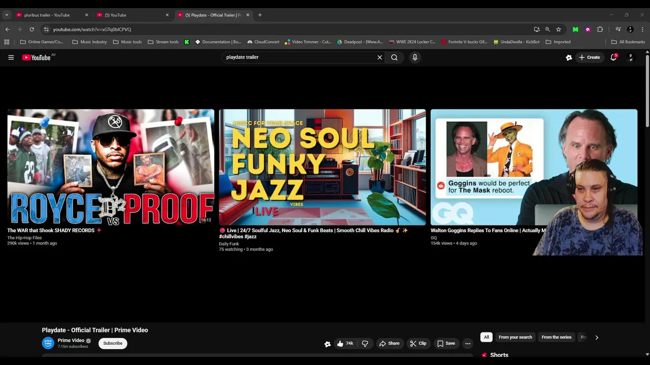This screenshot has height=365, width=650.
Task: Share the Playdate trailer
Action: (389, 344)
